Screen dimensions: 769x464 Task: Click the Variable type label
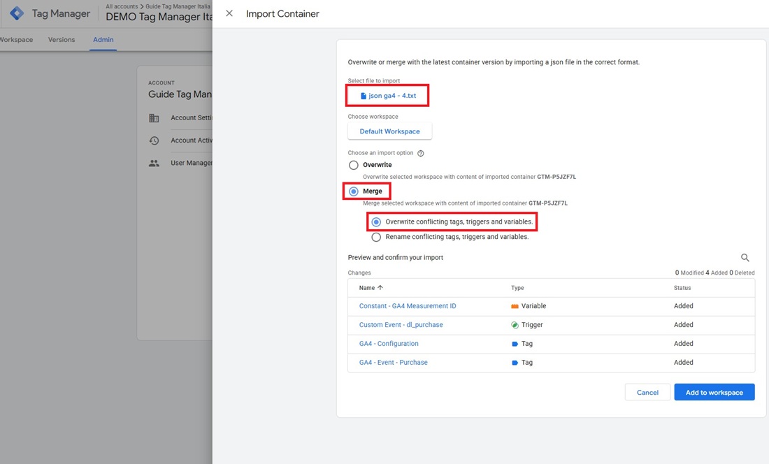pos(533,306)
